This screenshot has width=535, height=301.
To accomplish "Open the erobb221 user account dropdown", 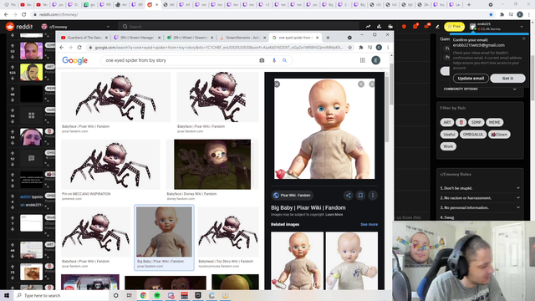I will point(496,27).
